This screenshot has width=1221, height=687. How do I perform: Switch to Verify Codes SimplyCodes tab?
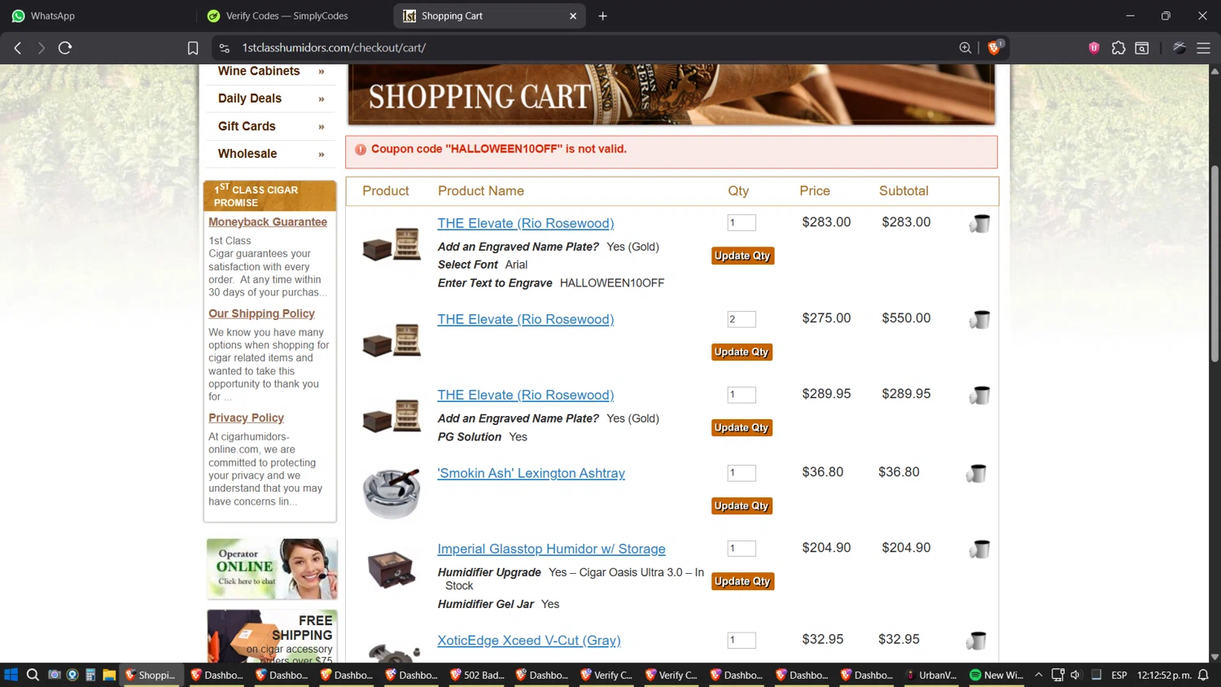point(295,15)
